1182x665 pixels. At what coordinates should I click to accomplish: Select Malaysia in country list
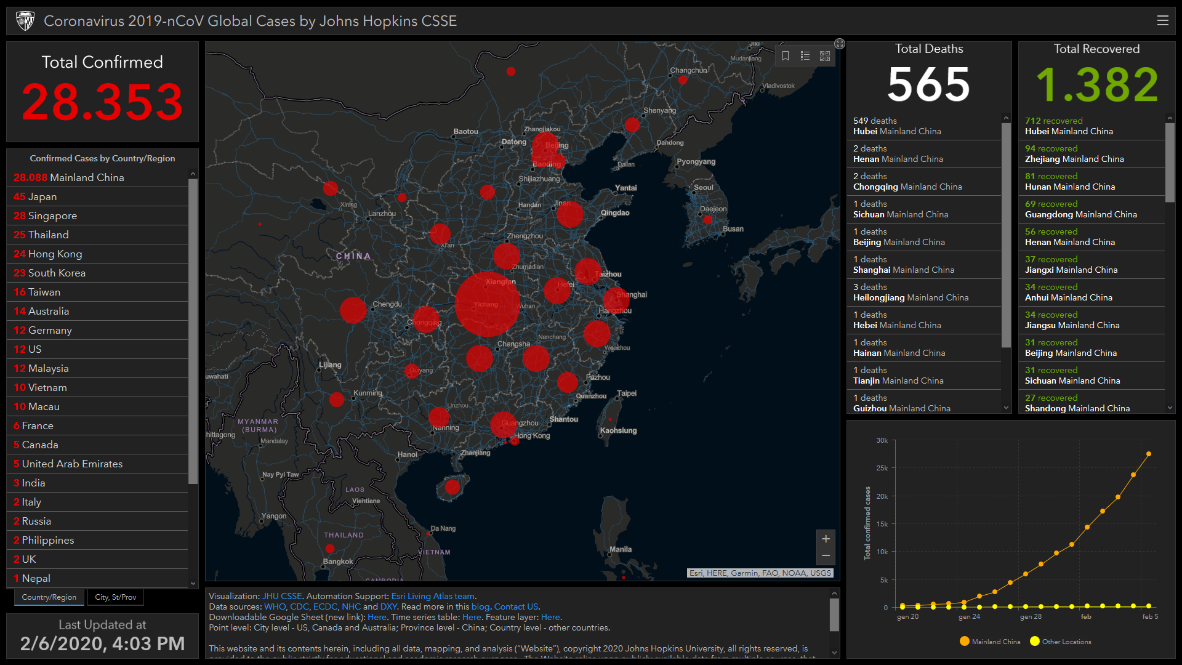tap(97, 368)
